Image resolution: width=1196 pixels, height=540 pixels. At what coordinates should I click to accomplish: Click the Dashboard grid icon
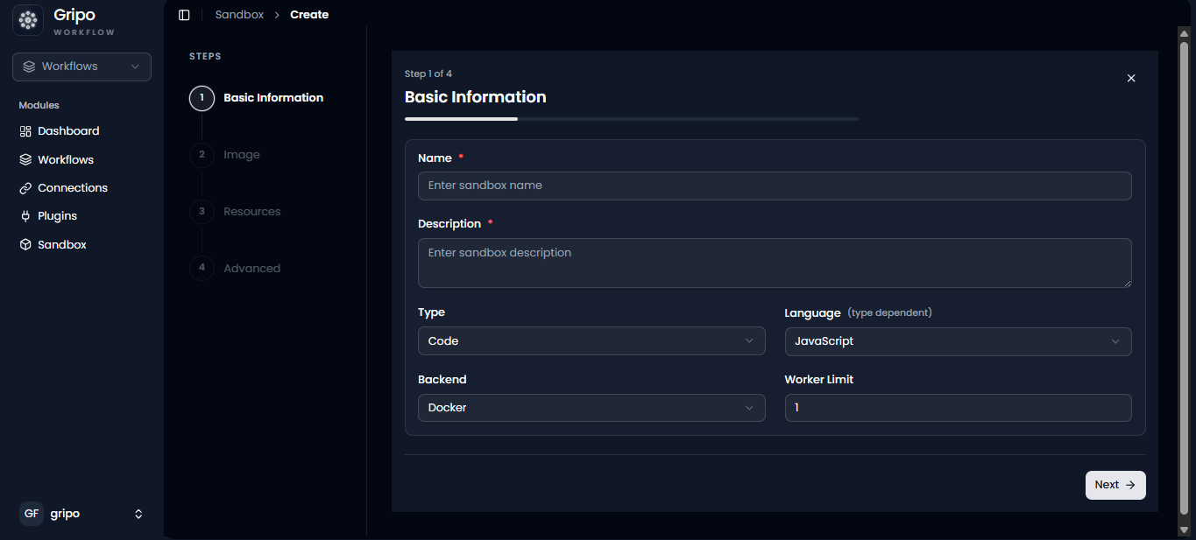tap(25, 131)
